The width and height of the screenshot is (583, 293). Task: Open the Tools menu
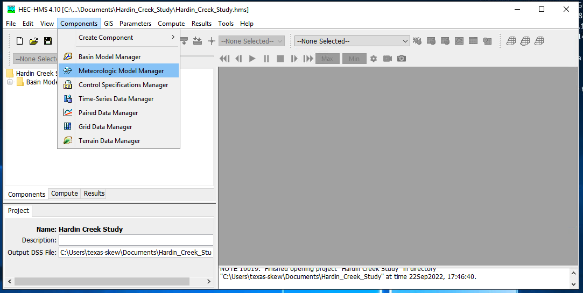click(x=226, y=24)
